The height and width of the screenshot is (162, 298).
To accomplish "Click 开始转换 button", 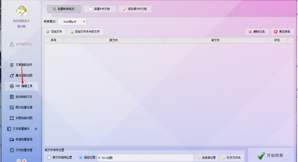I will 271,156.
